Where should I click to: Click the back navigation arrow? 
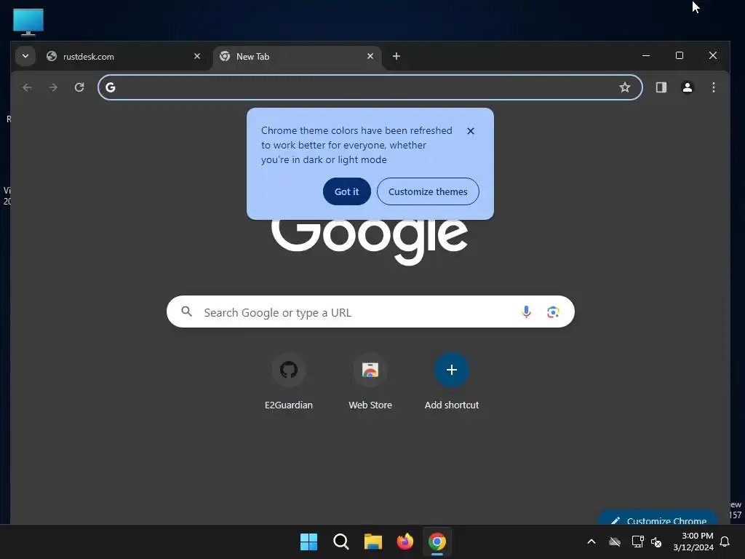coord(27,87)
